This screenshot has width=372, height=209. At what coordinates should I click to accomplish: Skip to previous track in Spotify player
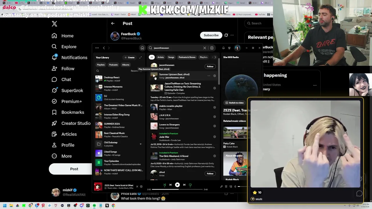pos(170,185)
